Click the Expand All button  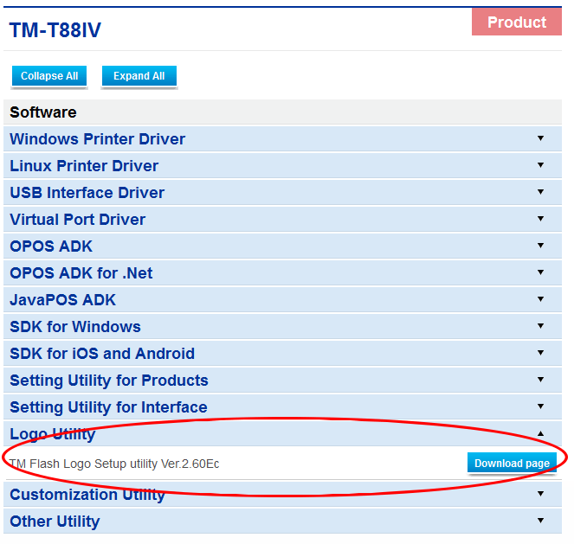click(x=139, y=76)
